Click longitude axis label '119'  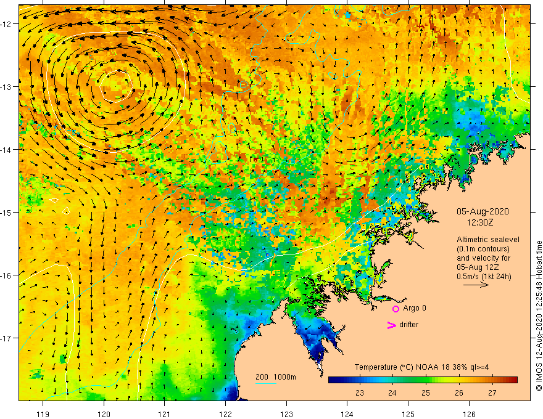tap(43, 414)
